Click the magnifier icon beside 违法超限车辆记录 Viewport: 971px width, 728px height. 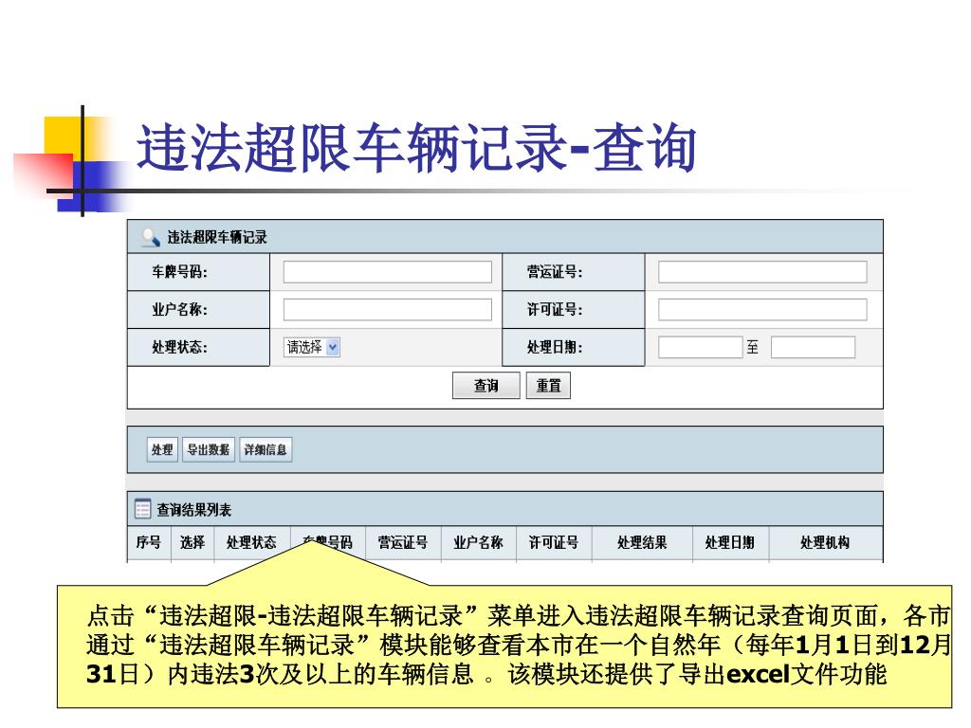pyautogui.click(x=150, y=237)
